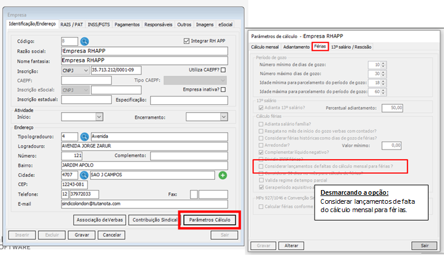Click the Bairro field JARDIM APOLO
The image size is (444, 255).
144,166
